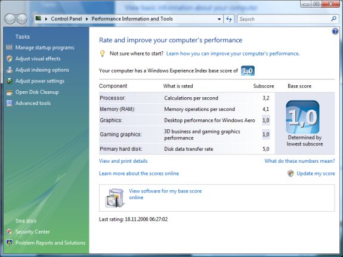The width and height of the screenshot is (343, 257).
Task: Open Adjust indexing options task
Action: (x=42, y=70)
